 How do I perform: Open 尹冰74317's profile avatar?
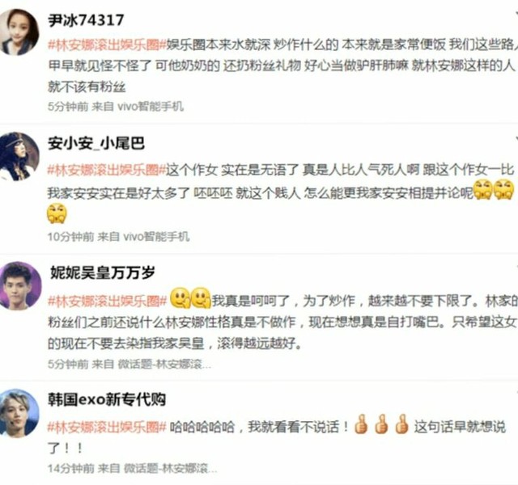(x=19, y=32)
